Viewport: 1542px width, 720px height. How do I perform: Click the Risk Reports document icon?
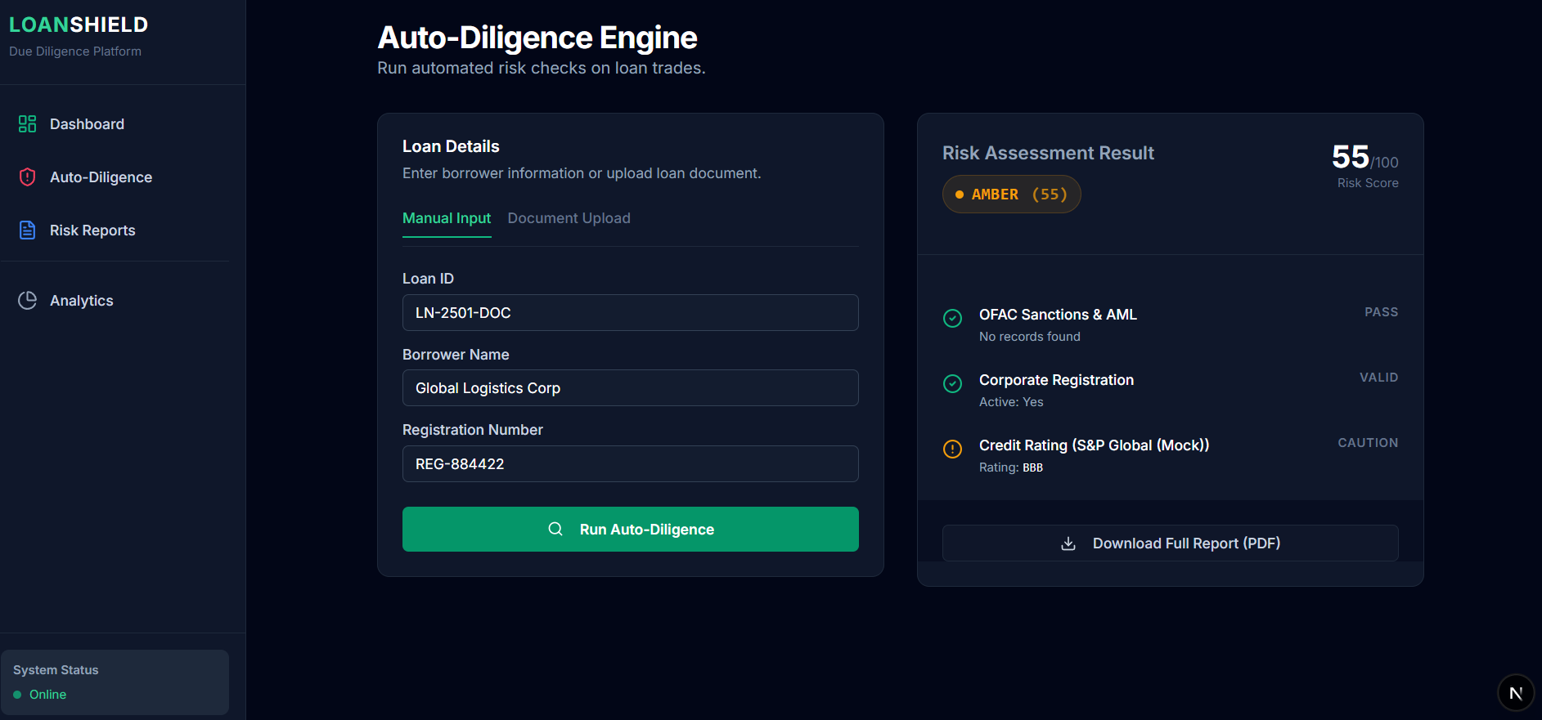(27, 230)
